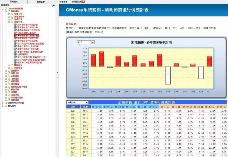Click the 前 60 日 column header

[97, 107]
